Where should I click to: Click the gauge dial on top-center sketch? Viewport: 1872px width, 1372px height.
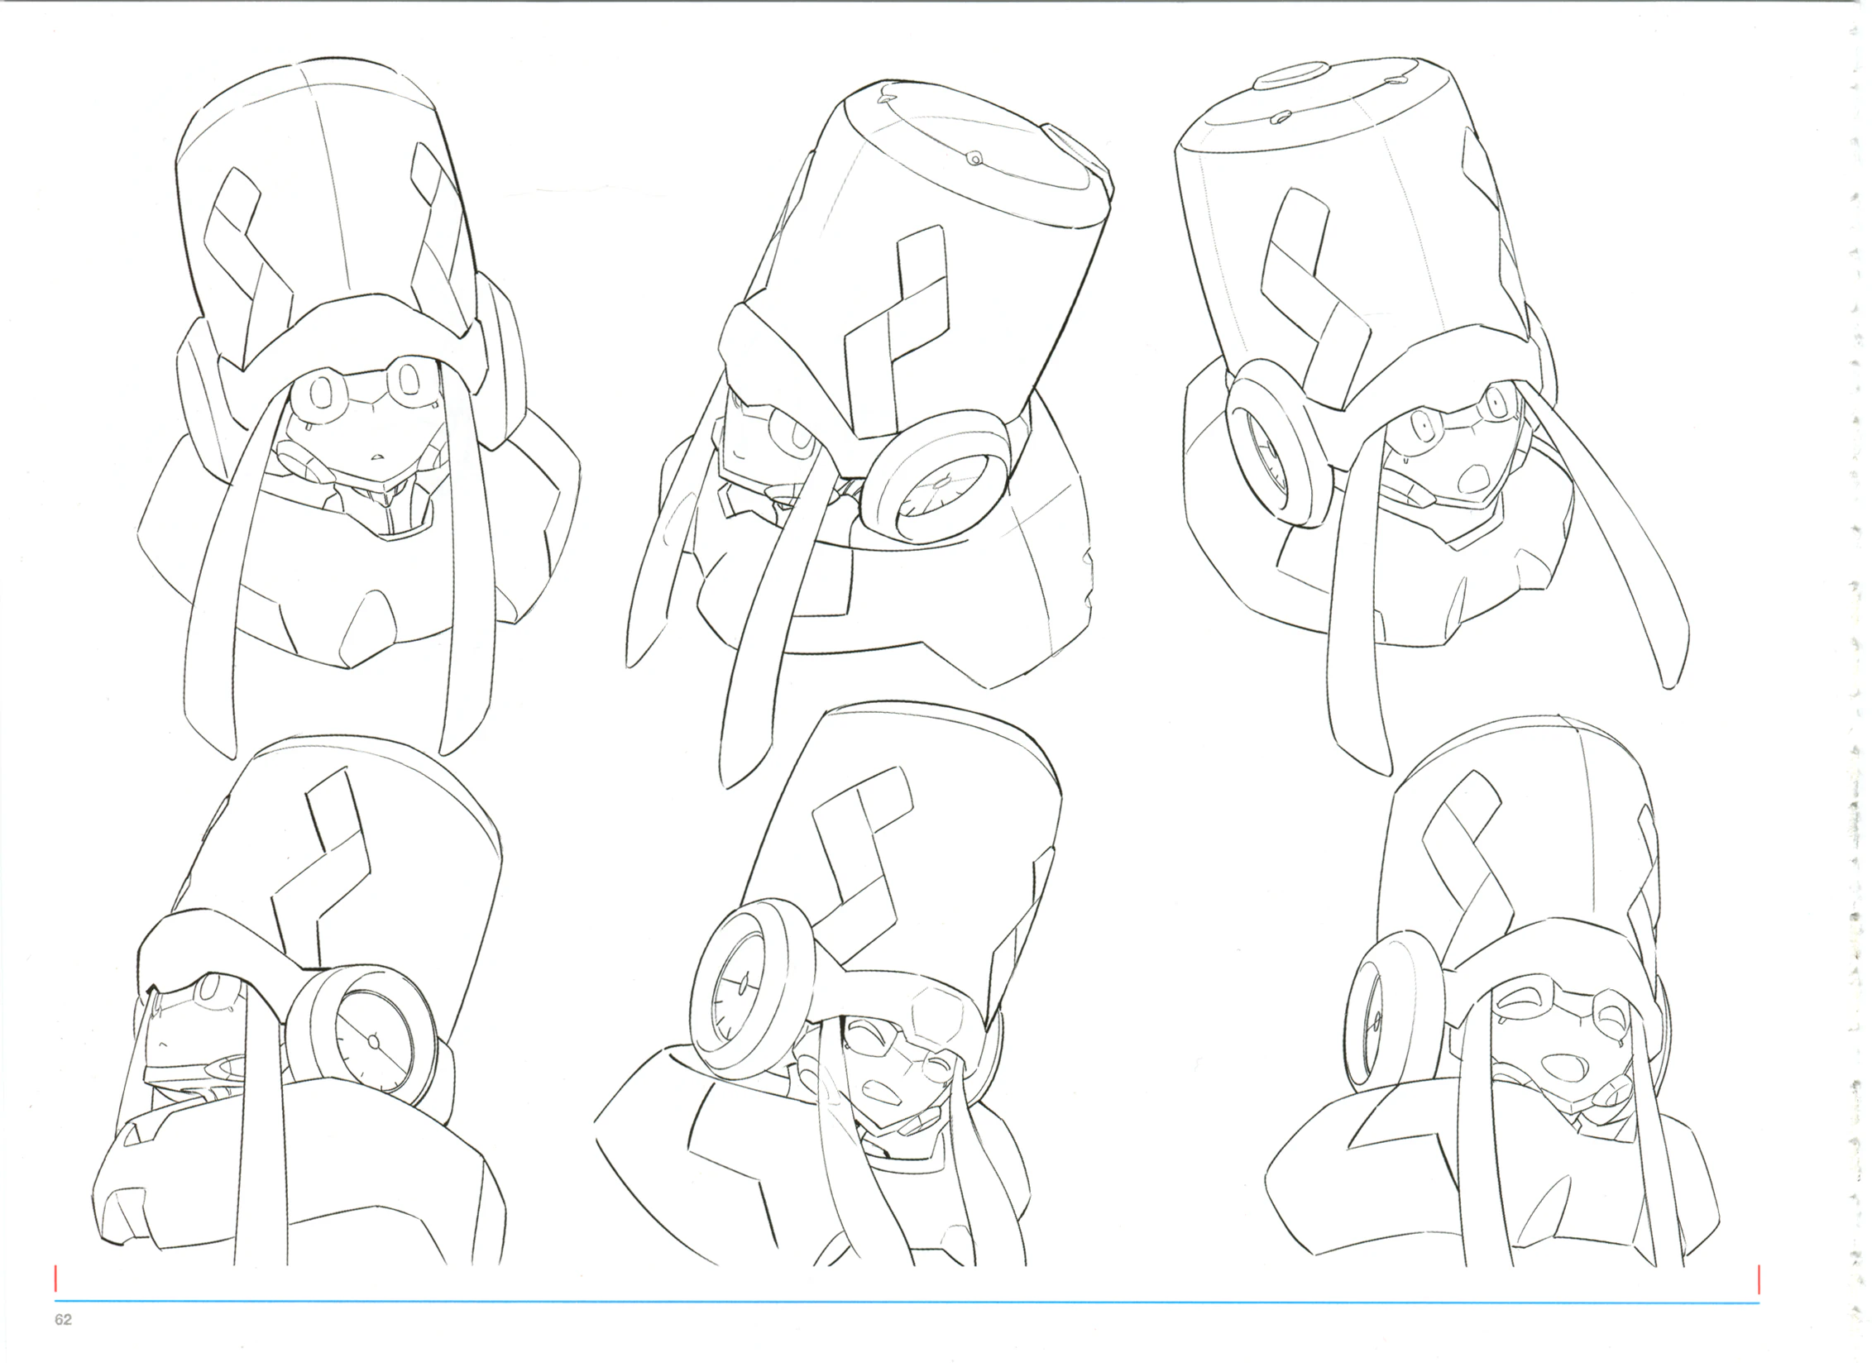[941, 484]
